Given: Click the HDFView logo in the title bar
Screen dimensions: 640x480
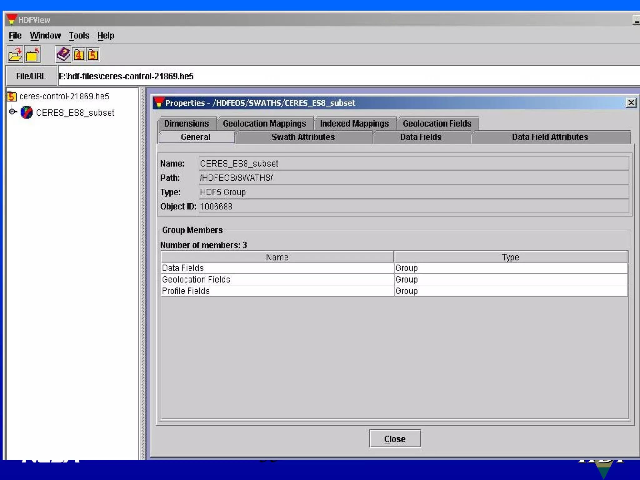Looking at the screenshot, I should tap(11, 20).
